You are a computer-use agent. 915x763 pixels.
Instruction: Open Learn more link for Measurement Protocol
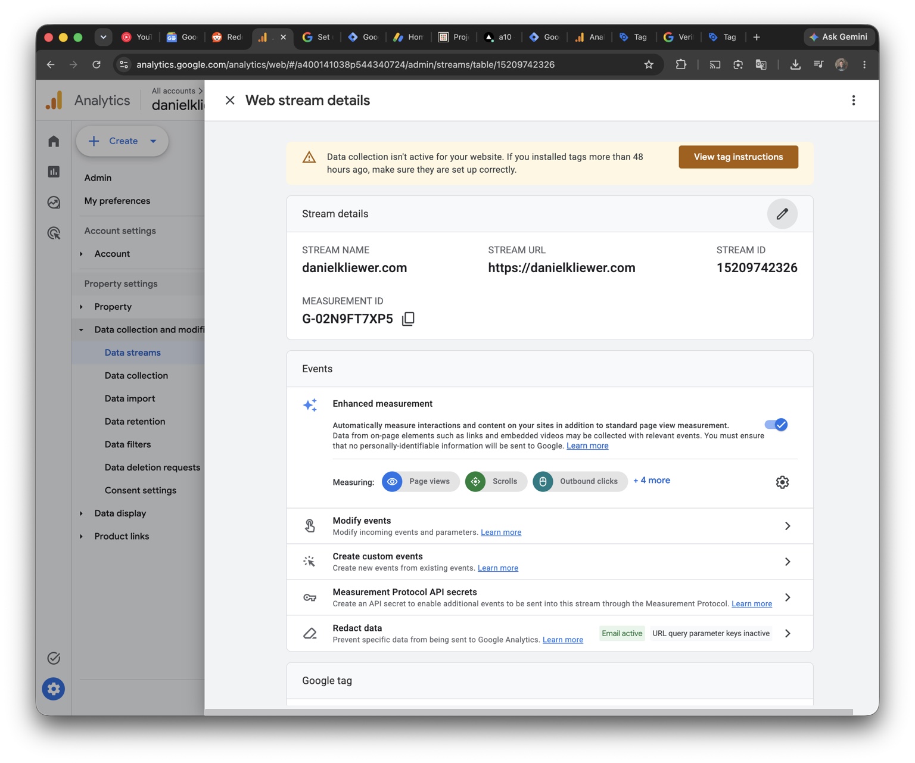[x=752, y=604]
